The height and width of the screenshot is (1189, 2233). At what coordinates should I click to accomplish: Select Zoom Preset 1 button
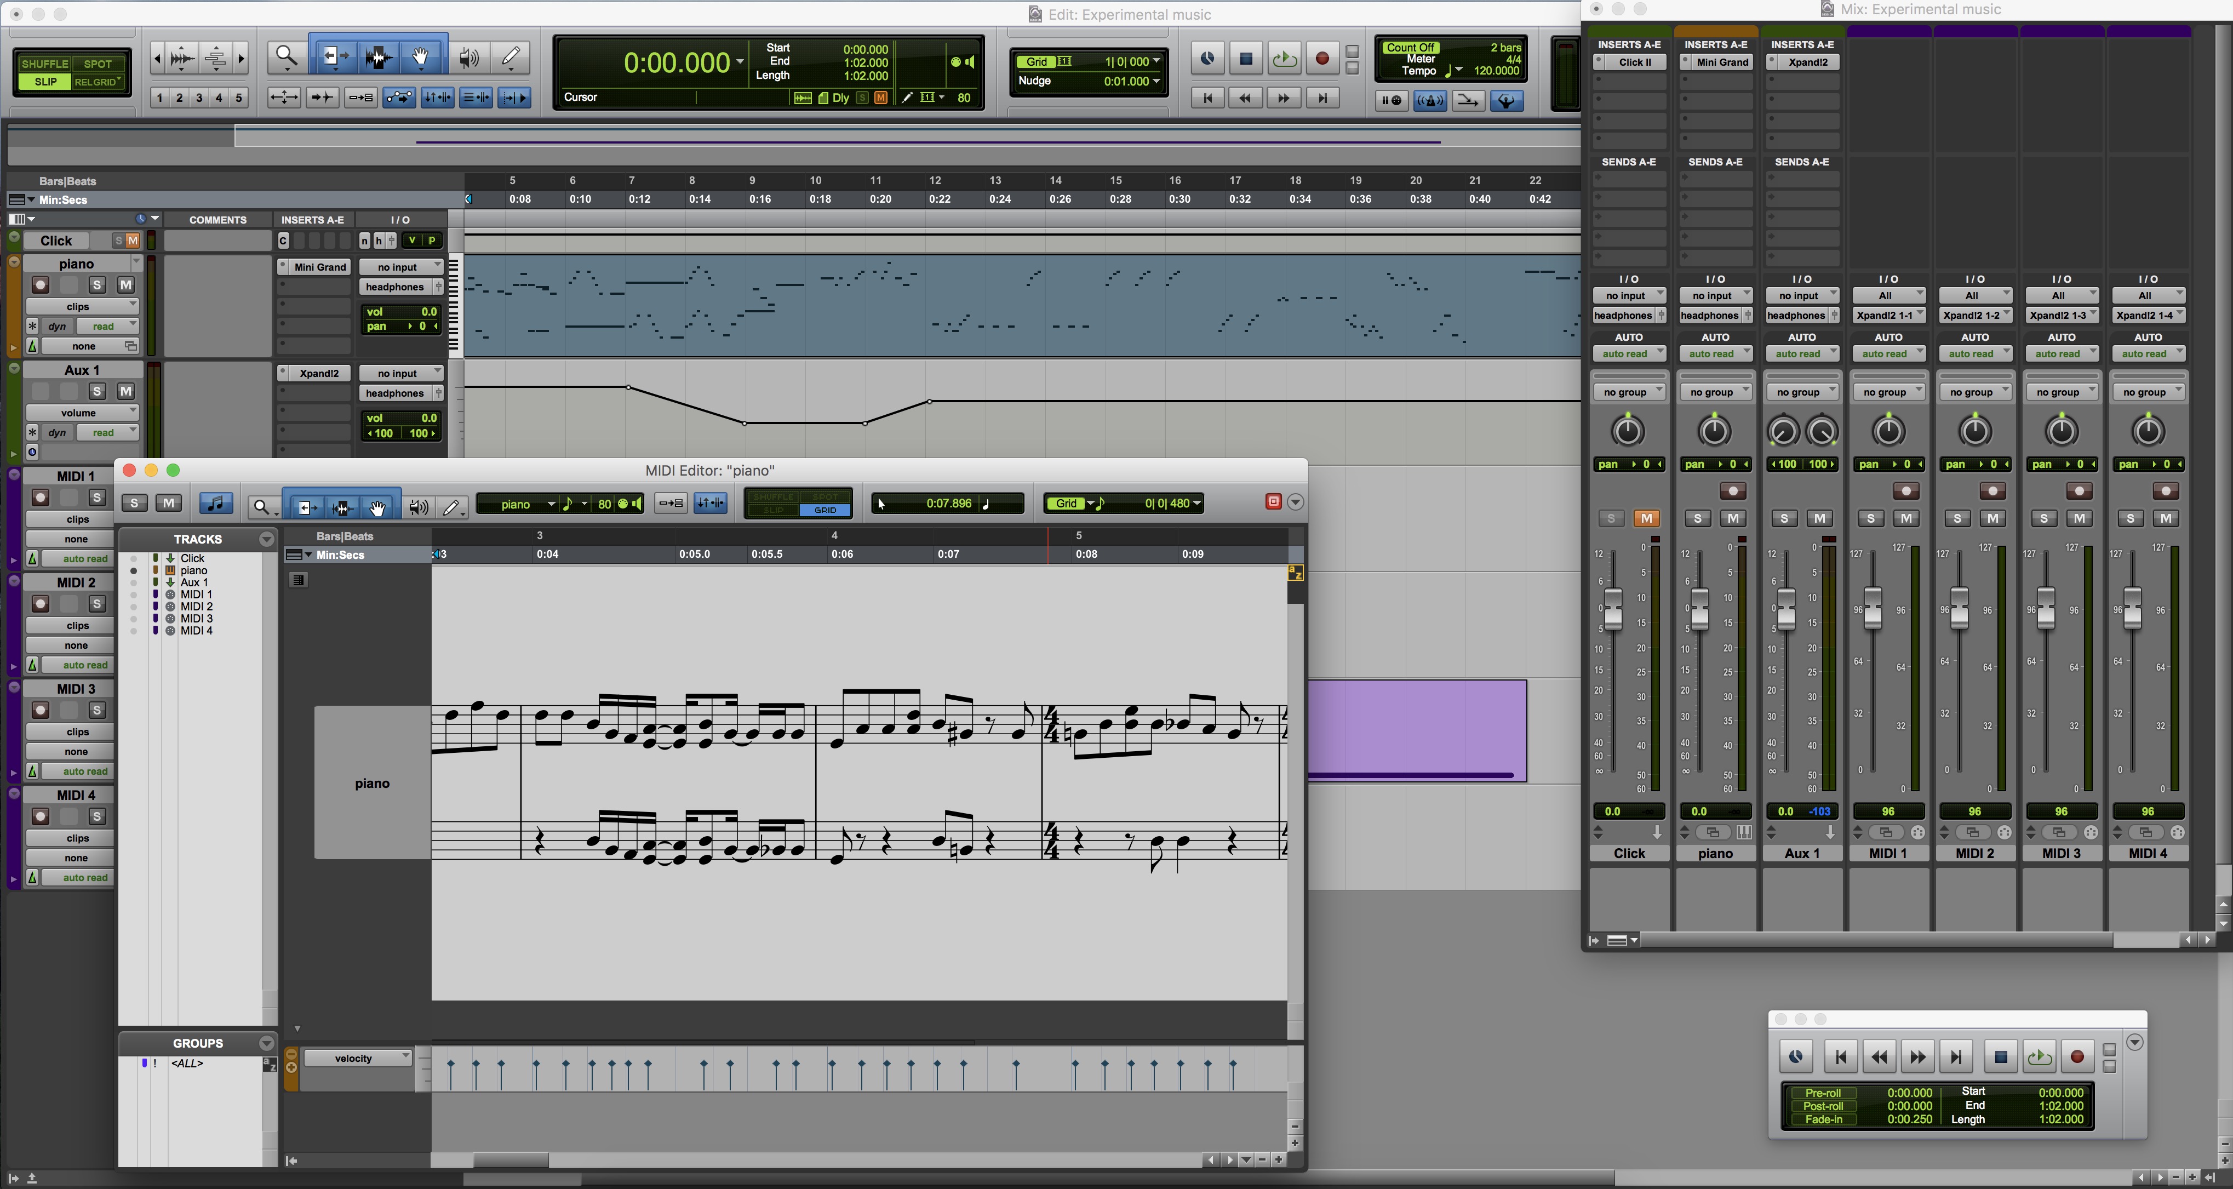click(159, 98)
